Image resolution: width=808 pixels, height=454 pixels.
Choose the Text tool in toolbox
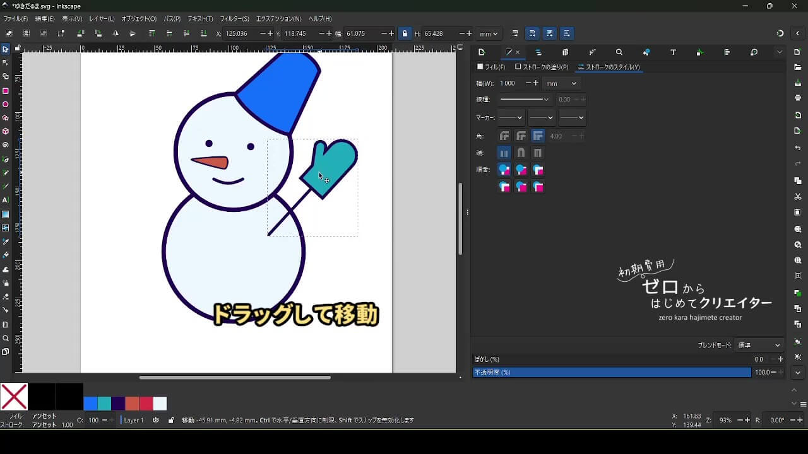pyautogui.click(x=6, y=200)
